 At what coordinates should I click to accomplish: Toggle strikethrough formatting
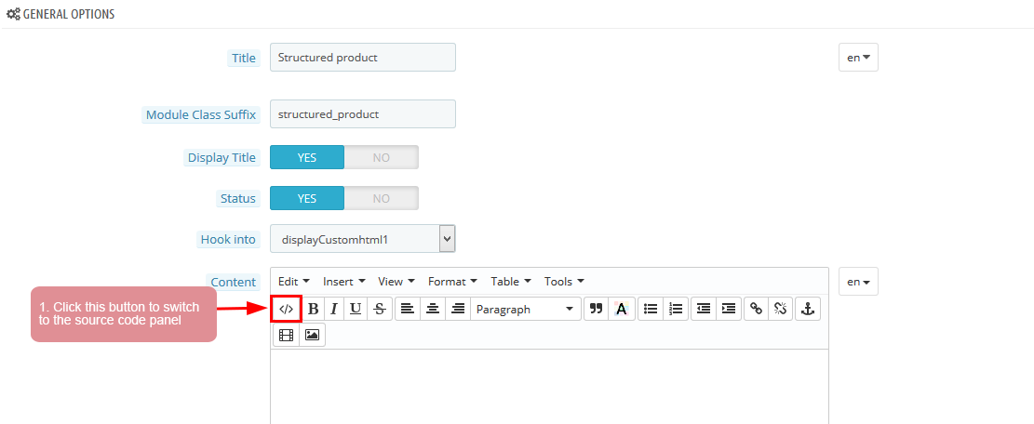point(379,309)
